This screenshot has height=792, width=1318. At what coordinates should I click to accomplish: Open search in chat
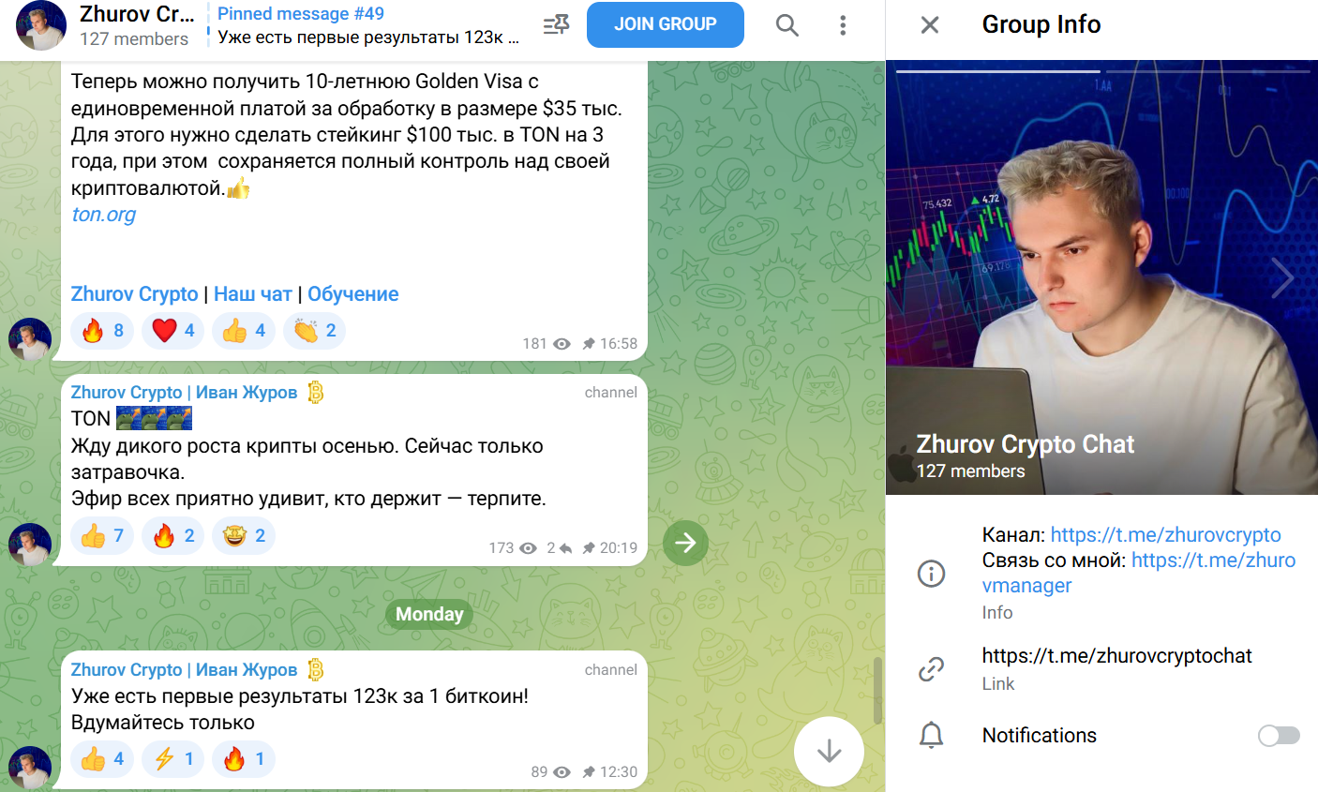click(787, 25)
